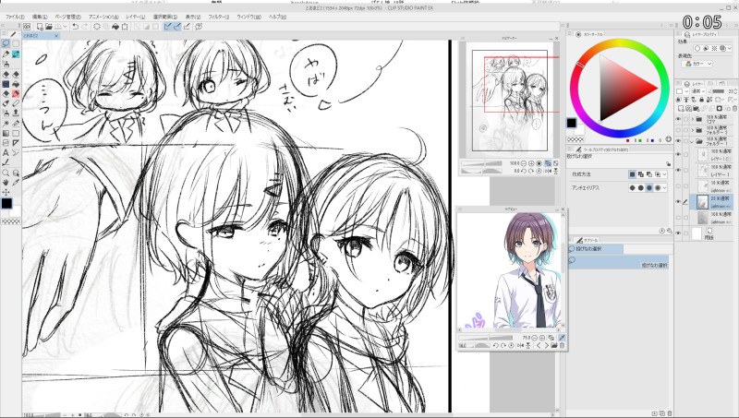Viewport: 739px width, 418px height.
Task: Select the Gradient tool
Action: 6,133
